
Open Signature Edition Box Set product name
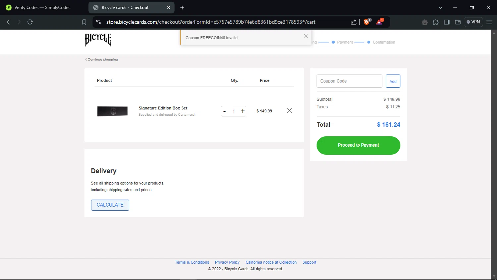click(x=163, y=108)
